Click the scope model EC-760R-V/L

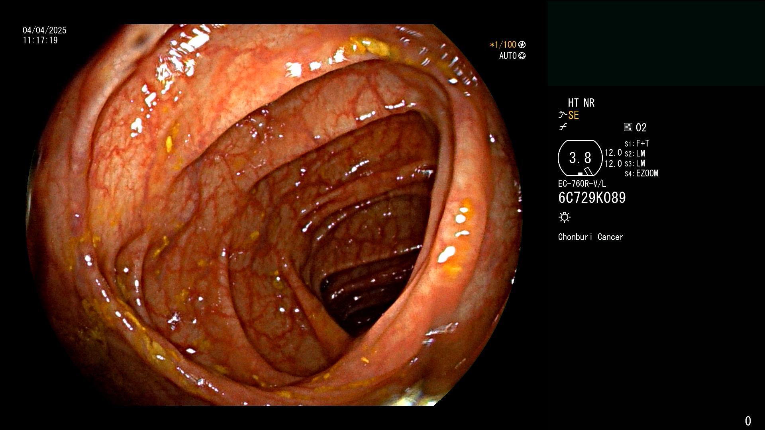(582, 184)
